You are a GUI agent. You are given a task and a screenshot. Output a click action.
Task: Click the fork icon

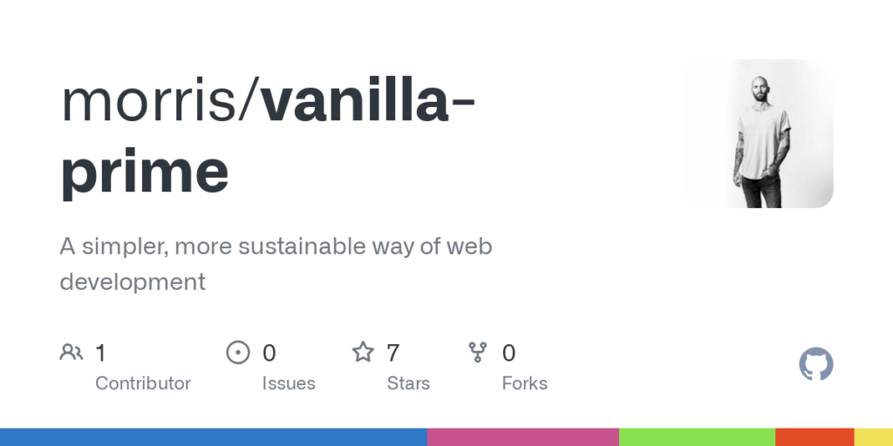pyautogui.click(x=478, y=353)
